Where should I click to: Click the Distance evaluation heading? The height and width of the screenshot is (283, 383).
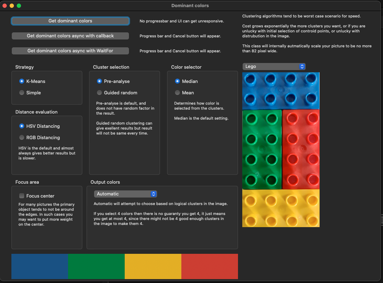[x=36, y=112]
